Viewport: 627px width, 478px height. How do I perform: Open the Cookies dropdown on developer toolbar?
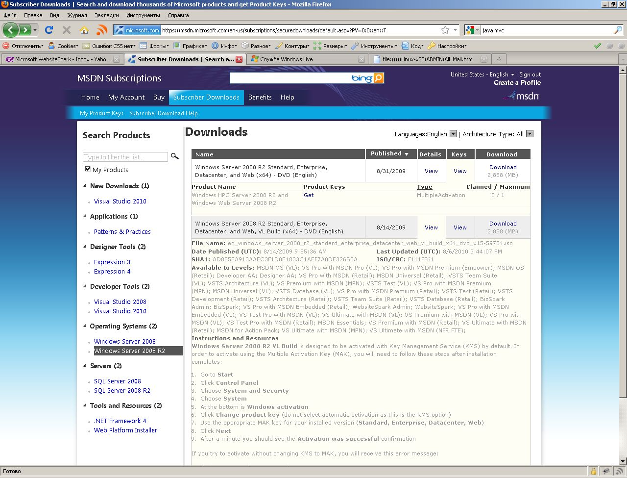64,46
